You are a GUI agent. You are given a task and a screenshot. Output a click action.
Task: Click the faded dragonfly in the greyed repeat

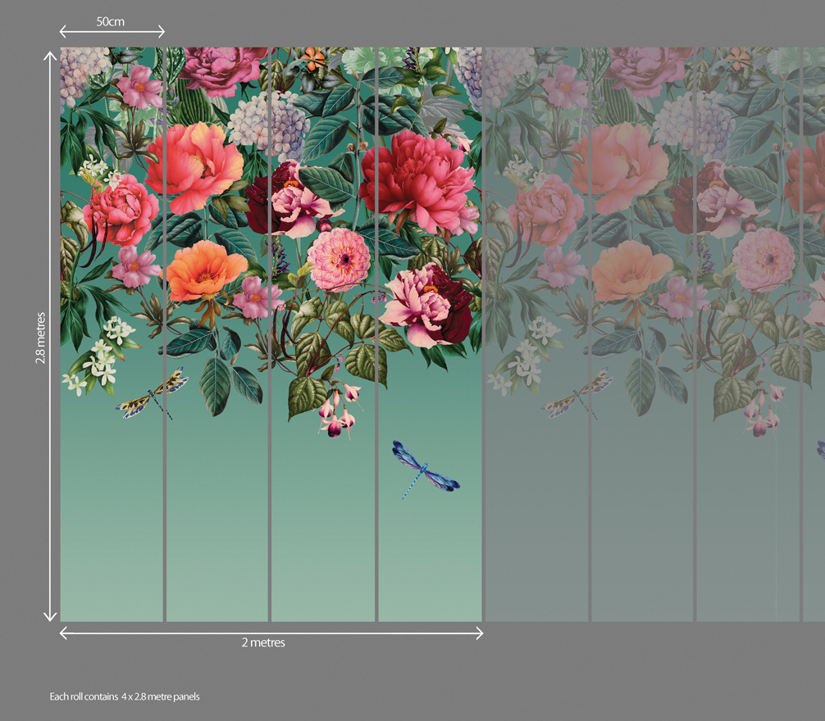tap(579, 393)
